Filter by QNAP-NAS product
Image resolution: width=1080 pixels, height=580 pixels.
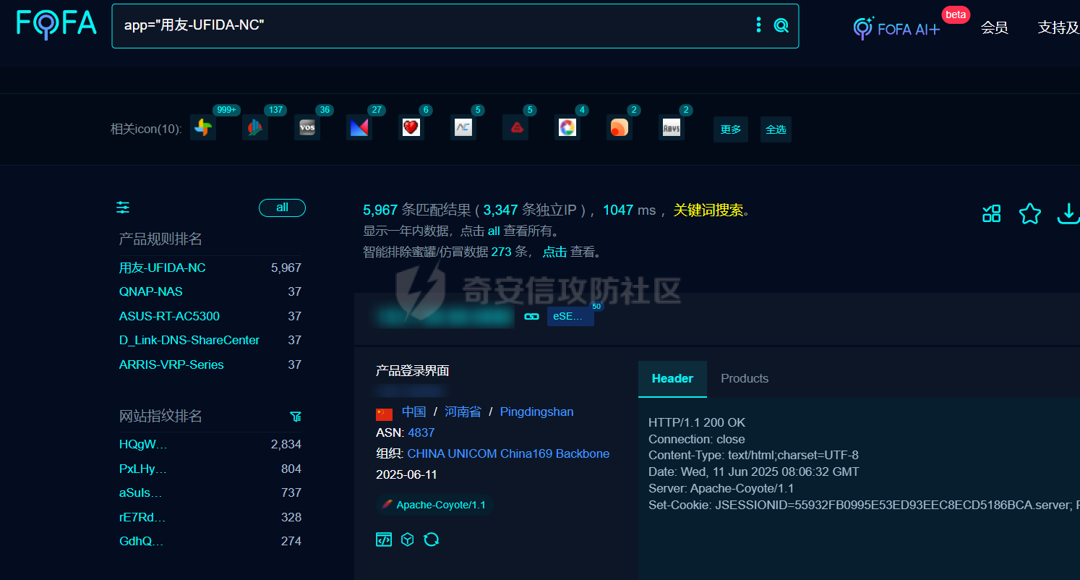(151, 291)
